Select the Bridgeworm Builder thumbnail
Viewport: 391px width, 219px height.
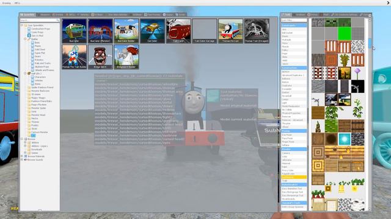coord(126,57)
